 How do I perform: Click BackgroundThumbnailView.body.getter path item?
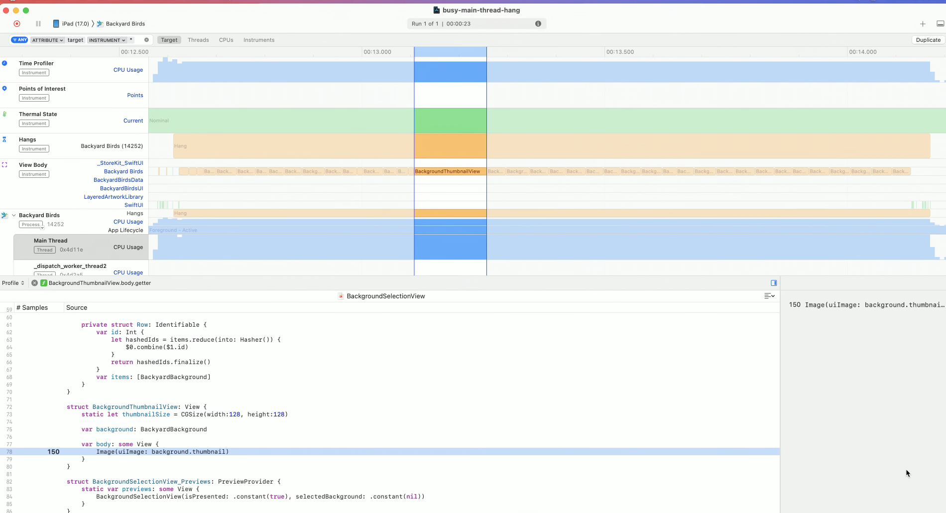[x=100, y=283]
